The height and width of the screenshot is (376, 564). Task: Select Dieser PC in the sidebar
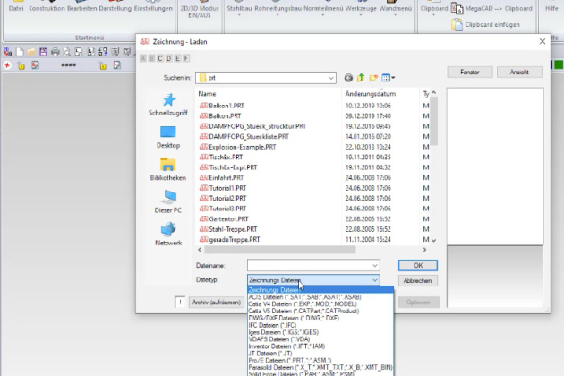[167, 201]
